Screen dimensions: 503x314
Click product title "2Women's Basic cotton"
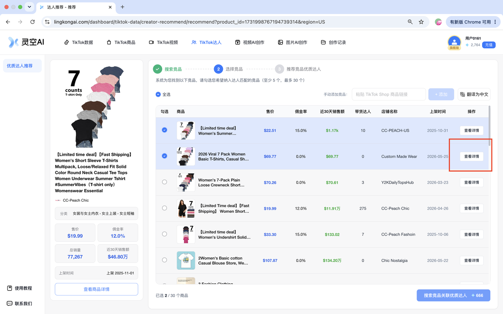[223, 261]
